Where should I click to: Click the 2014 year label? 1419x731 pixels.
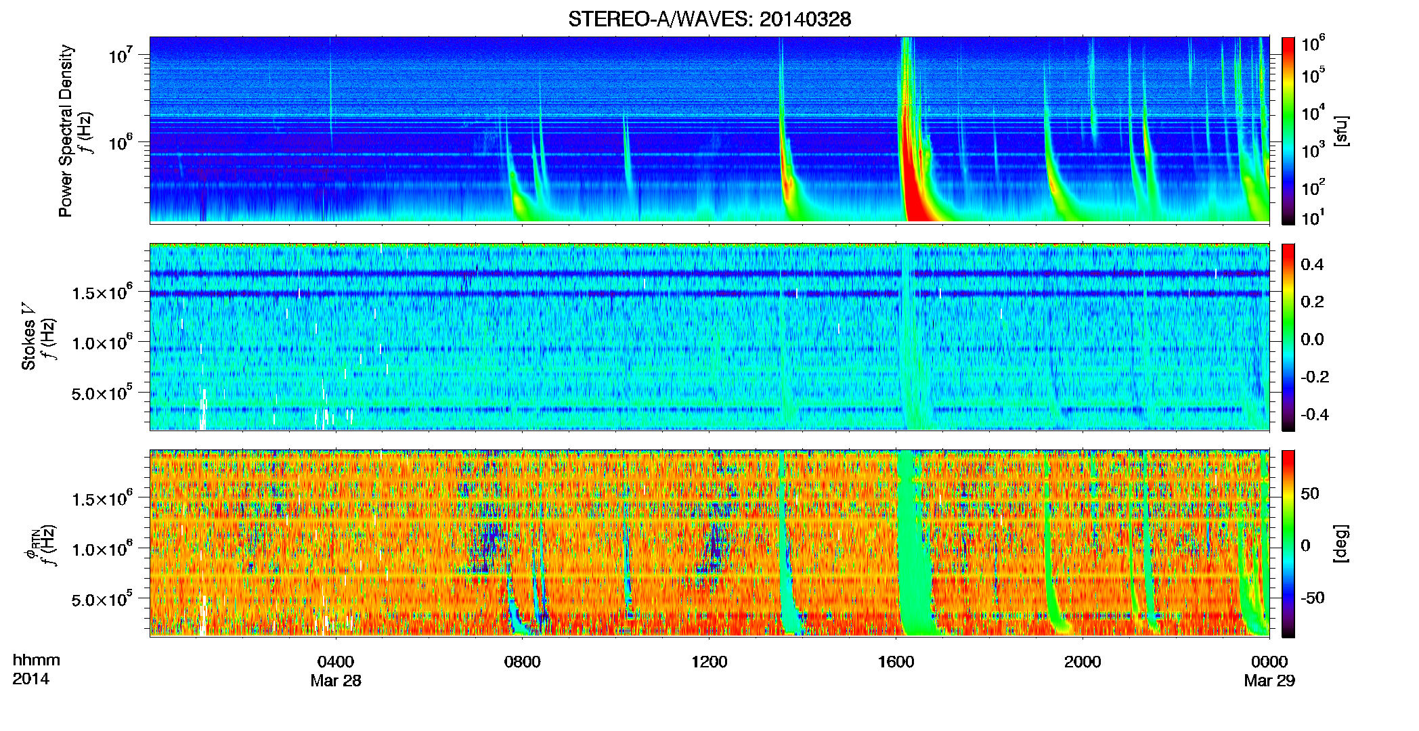(30, 679)
